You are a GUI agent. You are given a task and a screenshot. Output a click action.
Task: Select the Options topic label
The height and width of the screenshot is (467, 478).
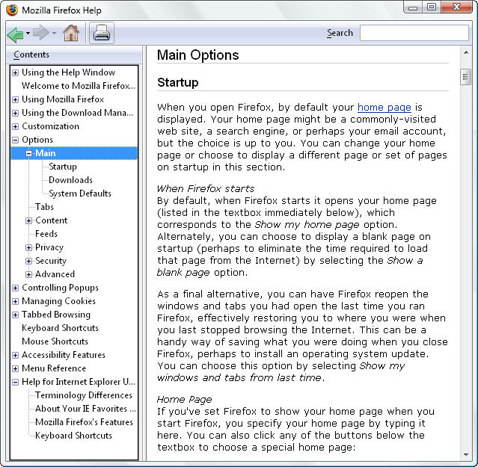37,140
